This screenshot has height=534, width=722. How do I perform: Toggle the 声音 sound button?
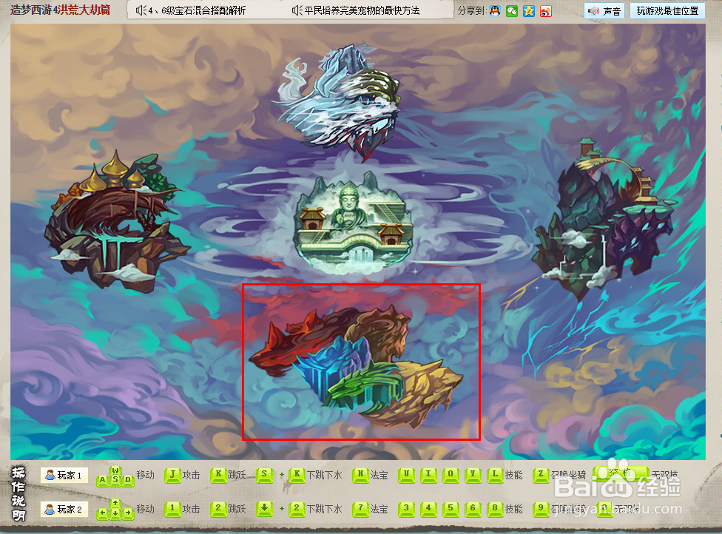point(604,11)
